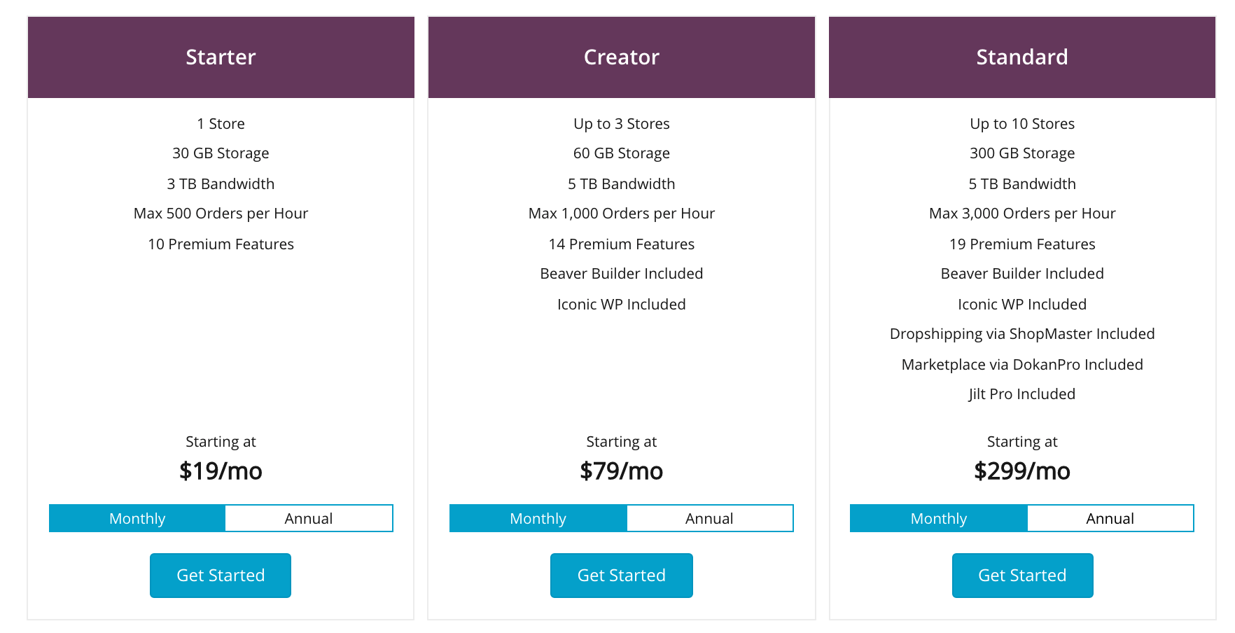
Task: Click the Beaver Builder Included feature on Creator
Action: [622, 273]
